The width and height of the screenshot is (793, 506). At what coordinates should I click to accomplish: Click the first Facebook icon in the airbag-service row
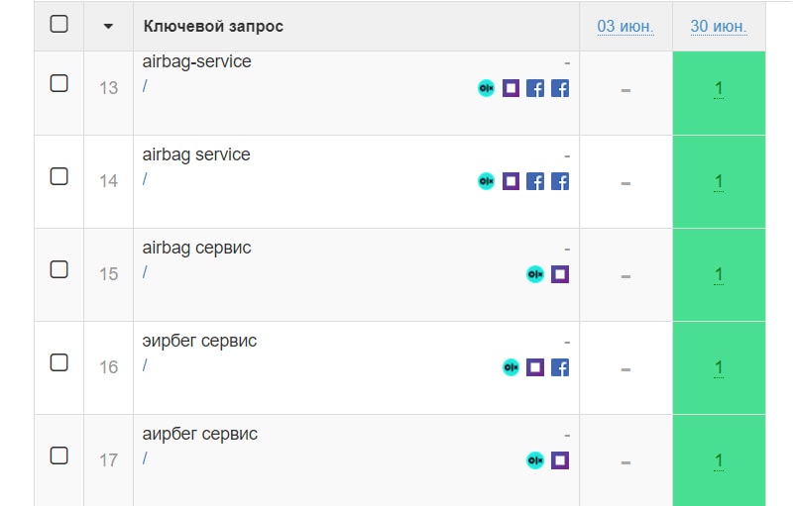(x=535, y=88)
